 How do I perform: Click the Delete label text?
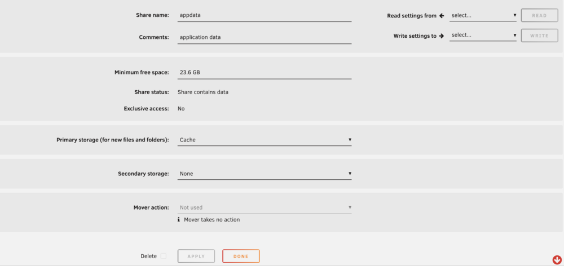[x=148, y=256]
